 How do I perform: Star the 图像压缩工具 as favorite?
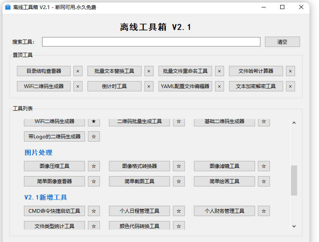click(x=94, y=166)
